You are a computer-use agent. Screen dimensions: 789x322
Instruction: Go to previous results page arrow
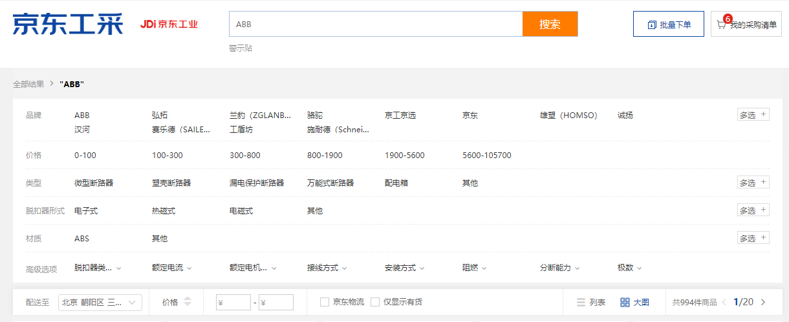pos(724,302)
